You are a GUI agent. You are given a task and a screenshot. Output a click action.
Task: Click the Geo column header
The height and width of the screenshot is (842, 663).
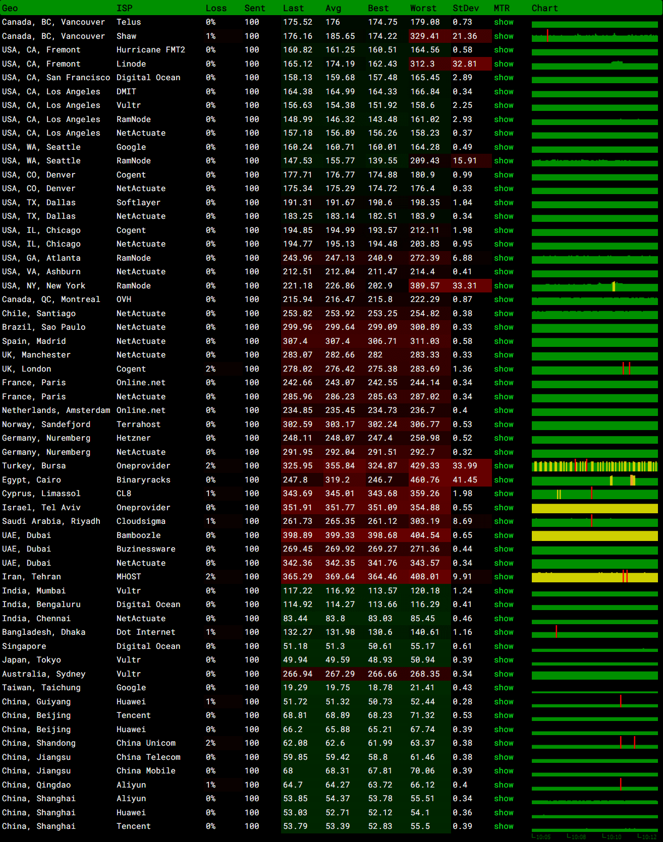[10, 8]
